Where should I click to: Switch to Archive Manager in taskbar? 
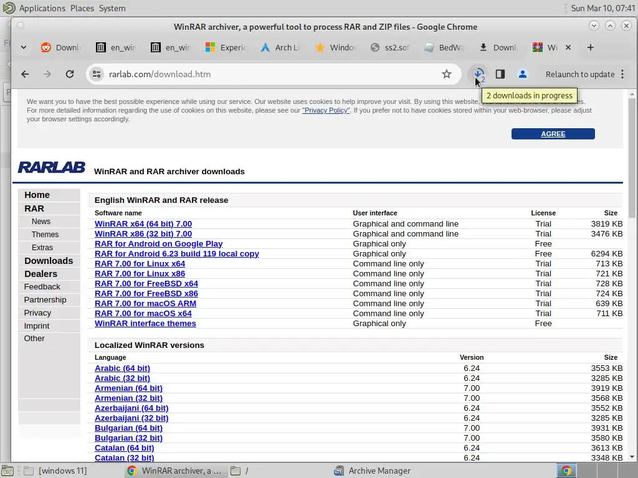(373, 471)
